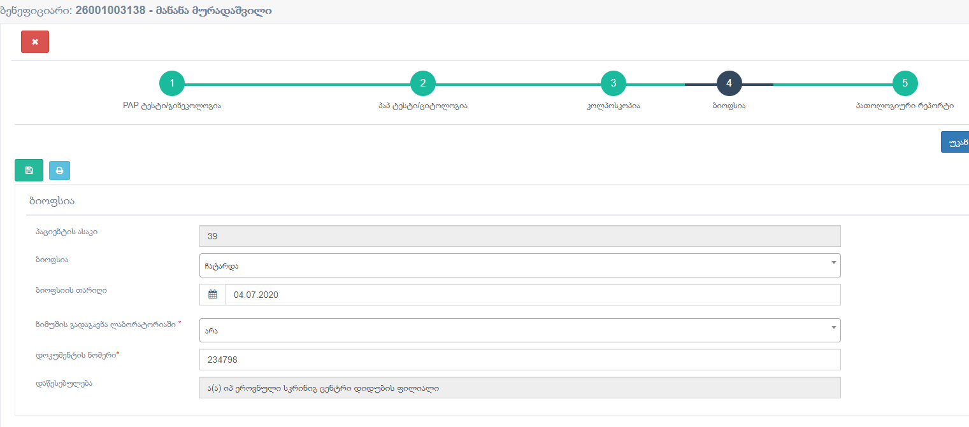Click the patient age field showing 39
This screenshot has width=969, height=427.
[519, 236]
